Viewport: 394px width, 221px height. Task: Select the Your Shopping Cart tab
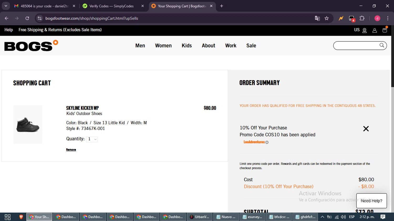(x=182, y=6)
